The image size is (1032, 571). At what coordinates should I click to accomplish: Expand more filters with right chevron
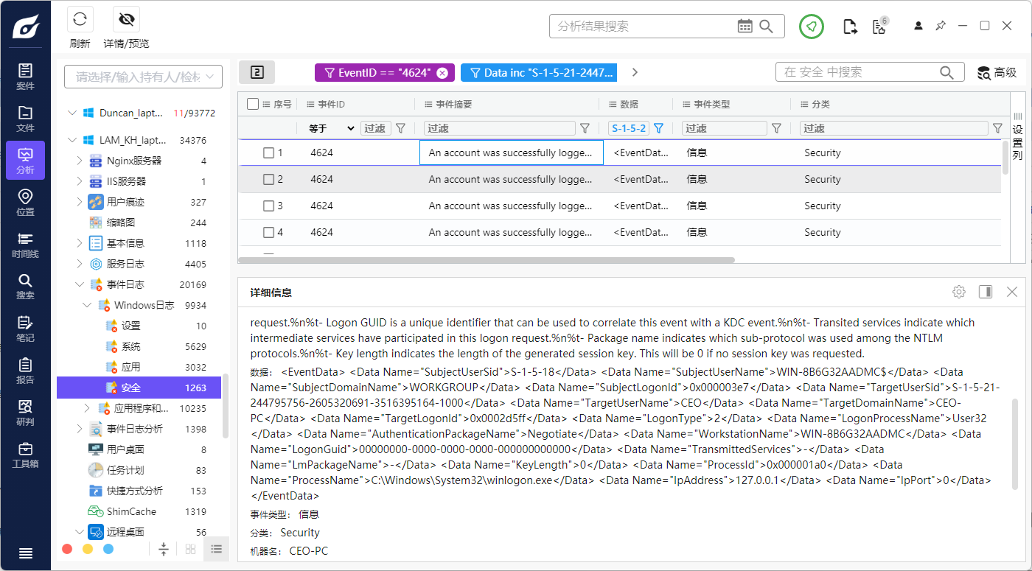(635, 72)
